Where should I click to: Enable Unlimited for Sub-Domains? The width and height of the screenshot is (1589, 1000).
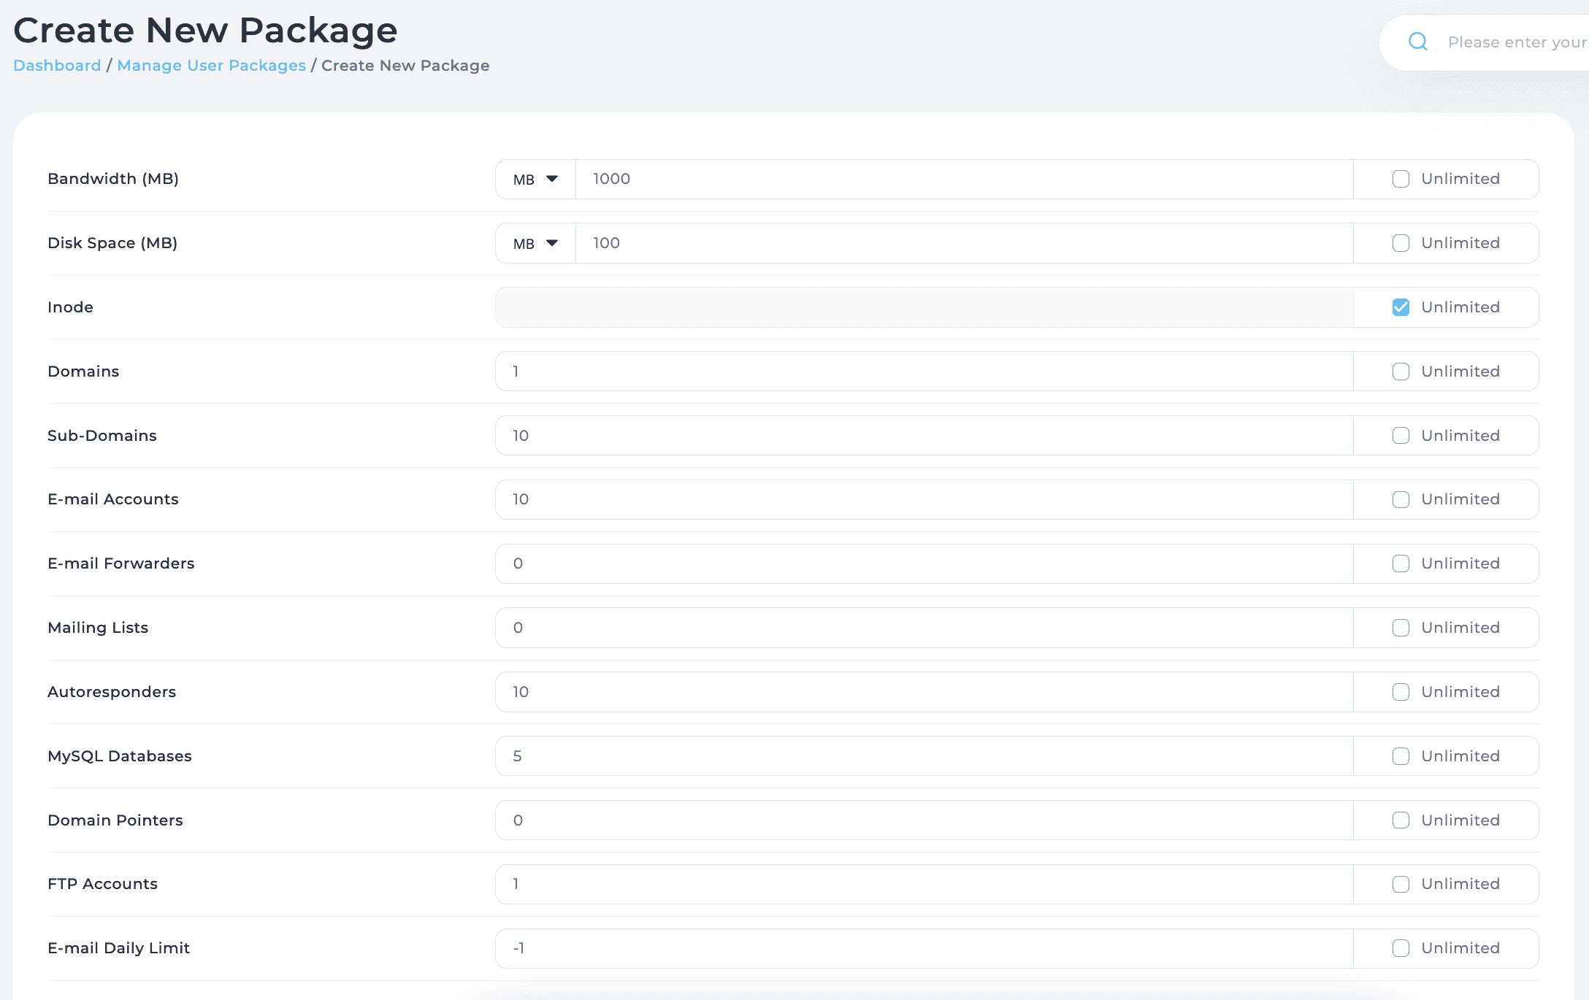(x=1401, y=436)
